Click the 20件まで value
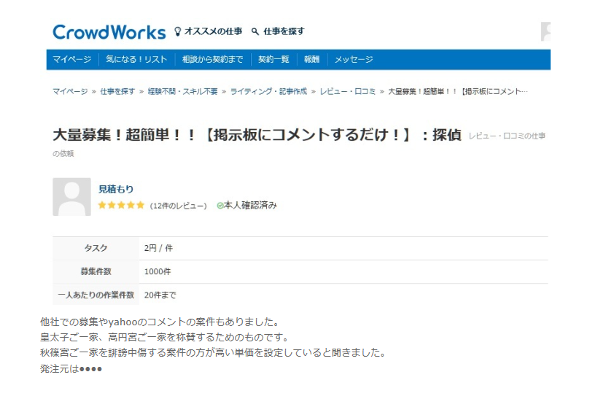The height and width of the screenshot is (415, 598). click(160, 295)
